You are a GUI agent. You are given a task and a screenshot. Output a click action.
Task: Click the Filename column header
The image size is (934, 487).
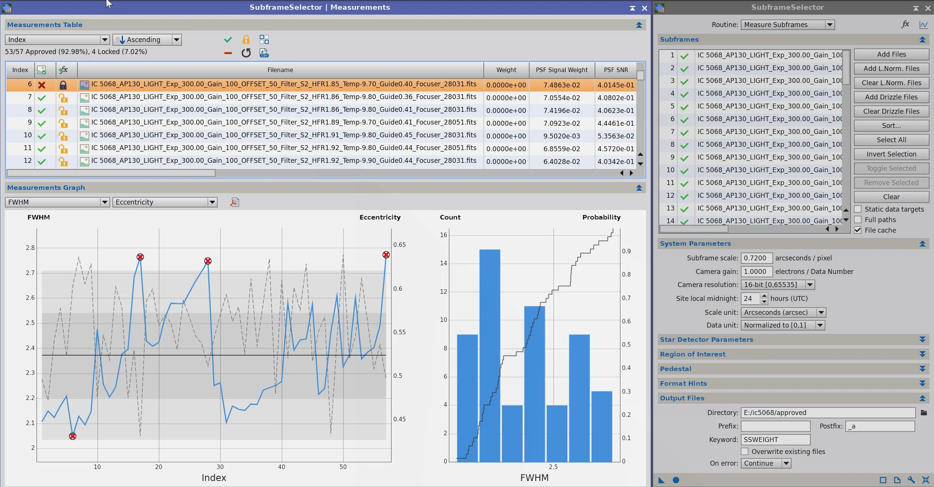pos(280,70)
